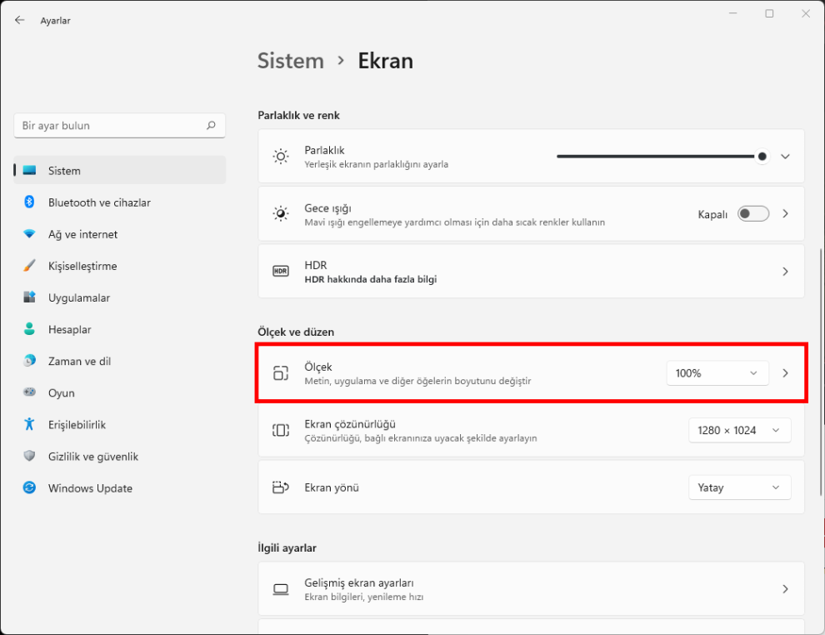Click the Bir ayar bulun search box
825x635 pixels.
pyautogui.click(x=110, y=126)
